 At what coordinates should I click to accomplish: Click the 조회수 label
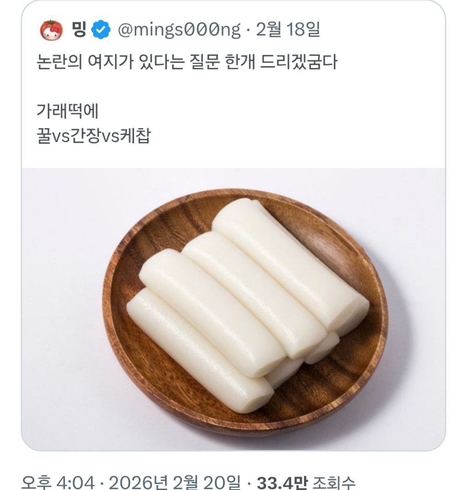point(334,482)
